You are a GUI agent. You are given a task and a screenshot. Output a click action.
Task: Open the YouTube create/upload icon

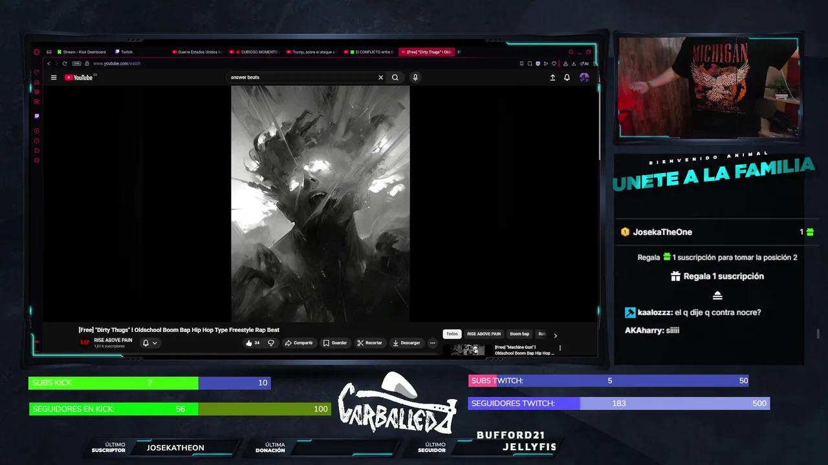552,77
